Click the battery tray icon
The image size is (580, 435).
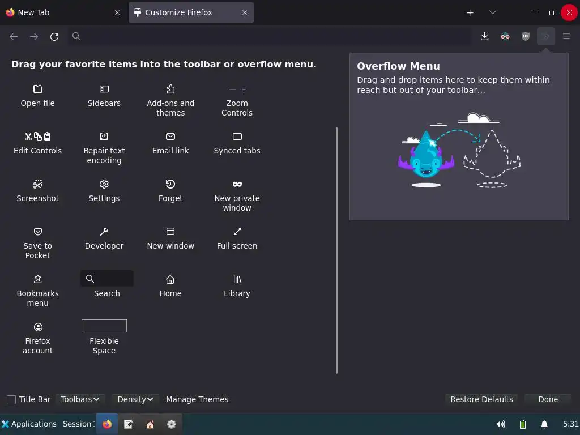(523, 424)
